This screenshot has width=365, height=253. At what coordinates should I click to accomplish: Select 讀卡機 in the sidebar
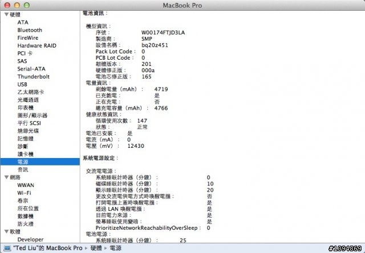tap(26, 154)
